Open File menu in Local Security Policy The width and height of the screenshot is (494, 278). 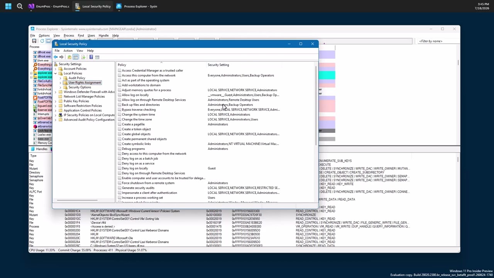pyautogui.click(x=57, y=51)
